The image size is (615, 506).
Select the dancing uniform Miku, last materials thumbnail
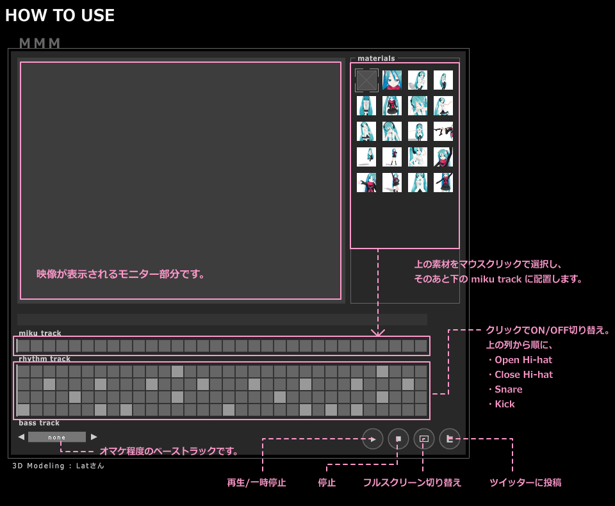coord(443,183)
